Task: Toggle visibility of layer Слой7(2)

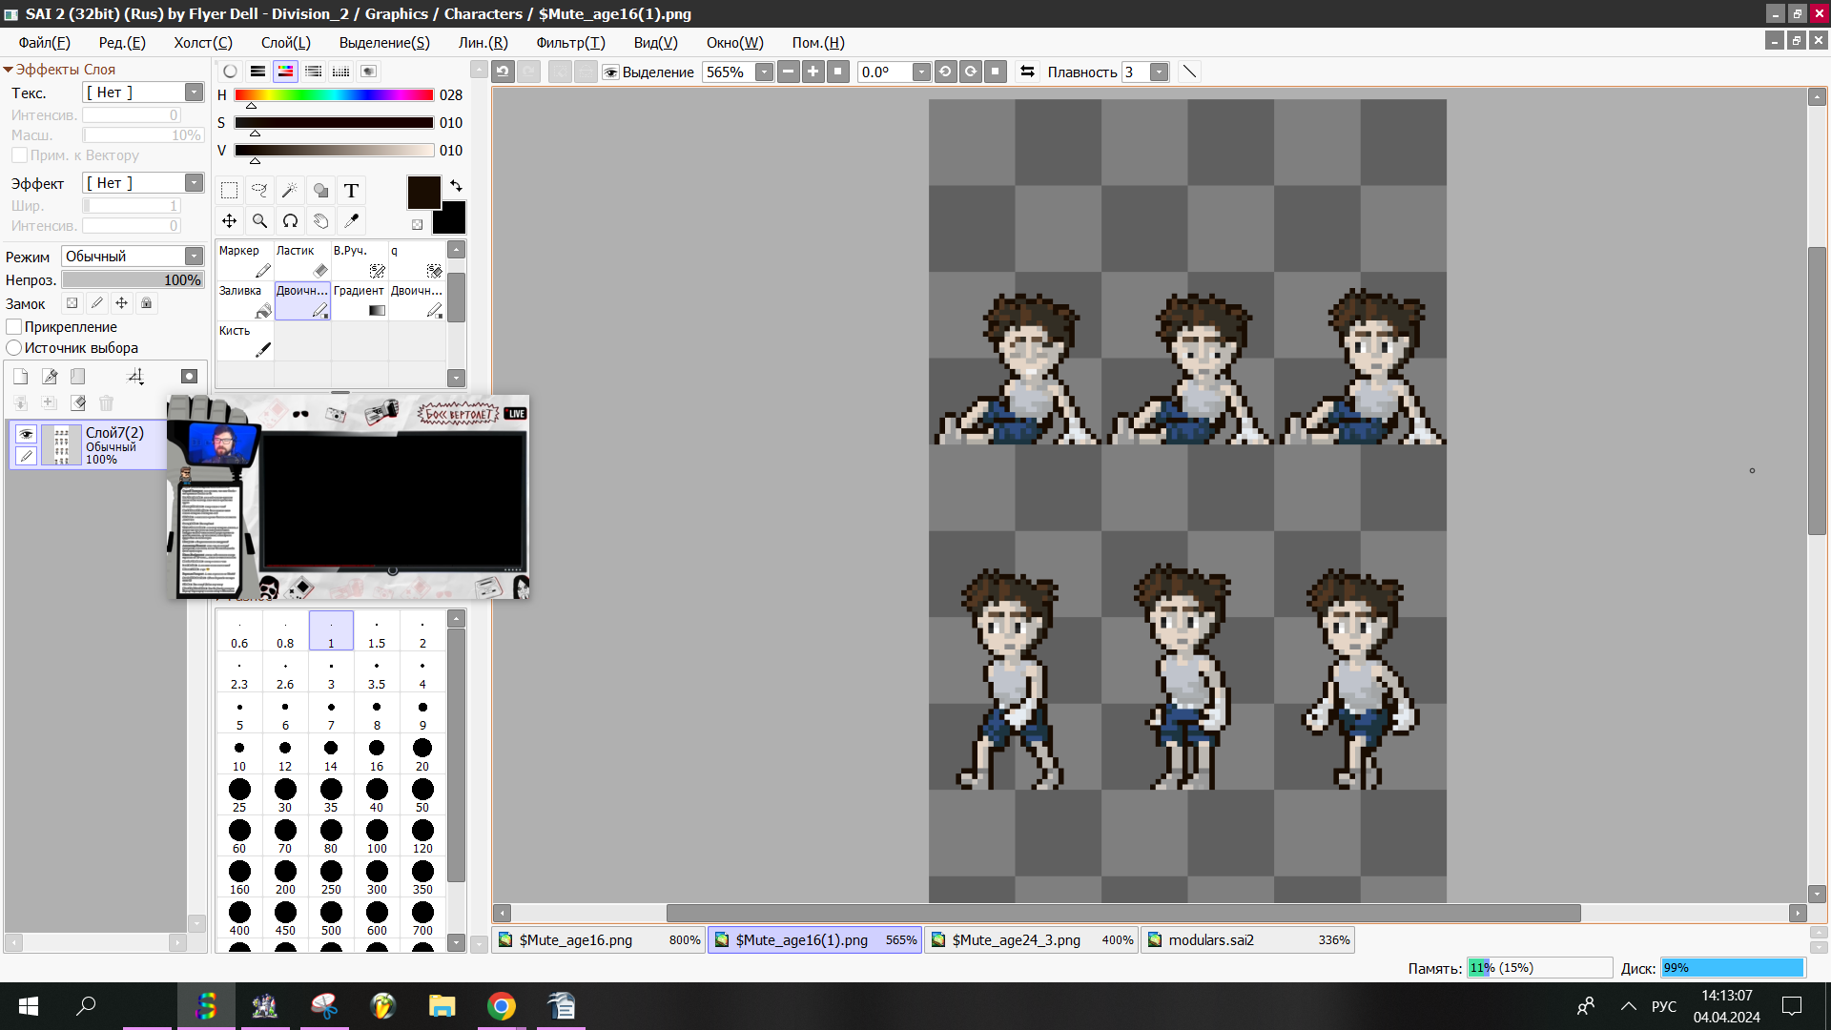Action: click(x=26, y=434)
